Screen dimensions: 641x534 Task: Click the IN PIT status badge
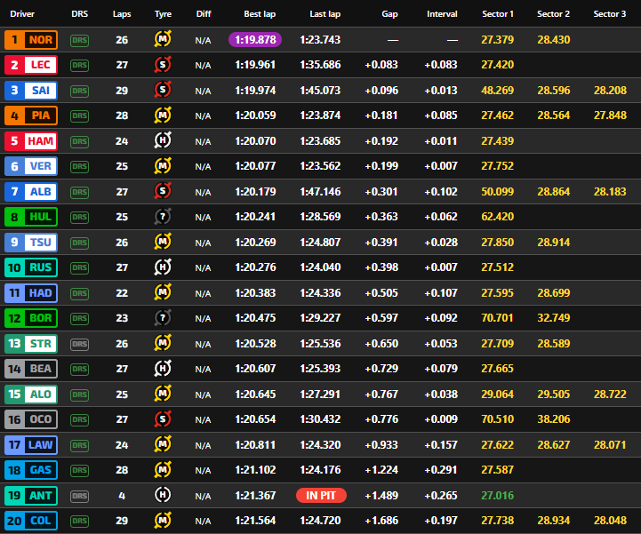[x=321, y=496]
